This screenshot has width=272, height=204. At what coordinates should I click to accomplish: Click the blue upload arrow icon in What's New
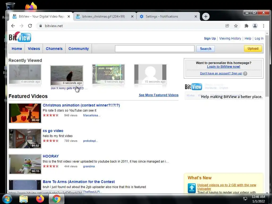[x=192, y=188]
